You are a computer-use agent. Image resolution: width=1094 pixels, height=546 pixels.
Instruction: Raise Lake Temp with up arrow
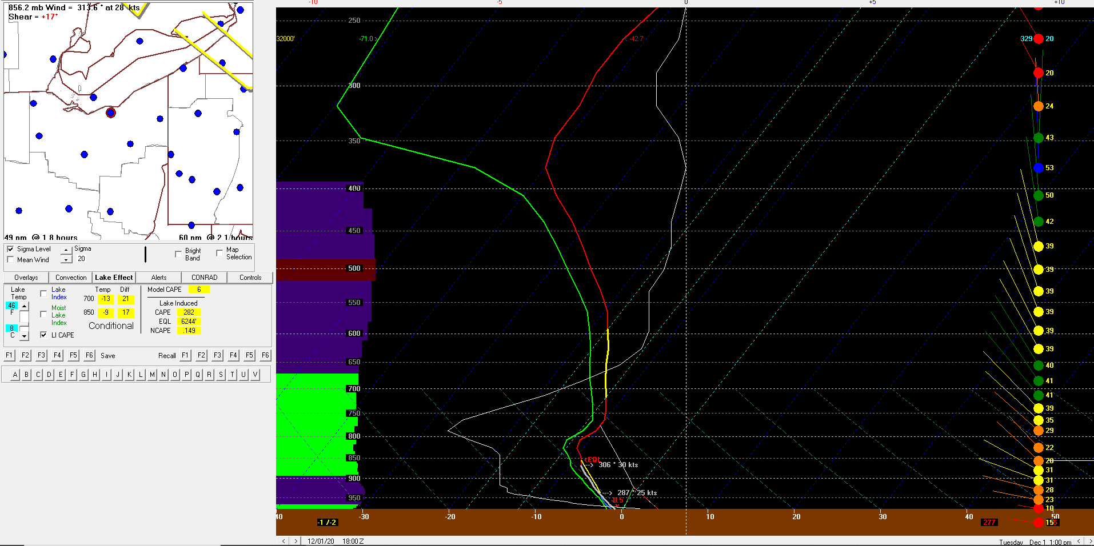tap(24, 307)
